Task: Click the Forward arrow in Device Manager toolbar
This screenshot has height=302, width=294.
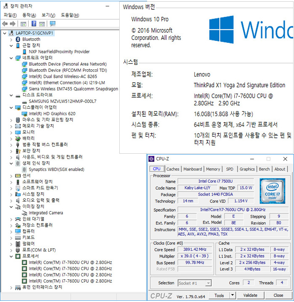Action: pos(13,24)
